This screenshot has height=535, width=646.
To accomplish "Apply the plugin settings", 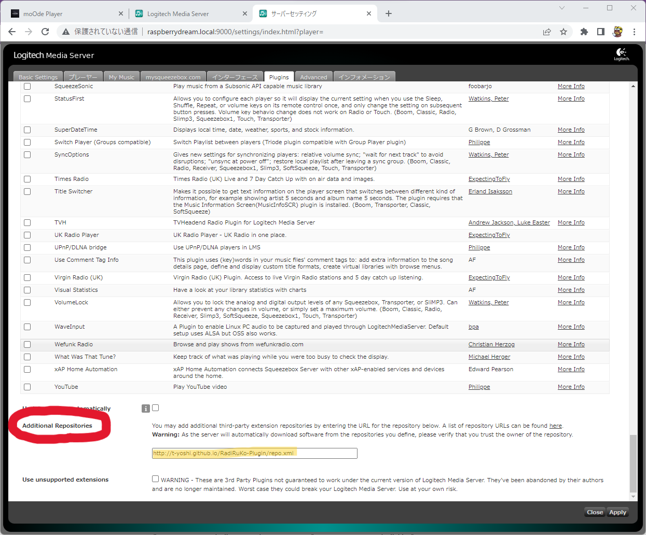I will pos(617,512).
